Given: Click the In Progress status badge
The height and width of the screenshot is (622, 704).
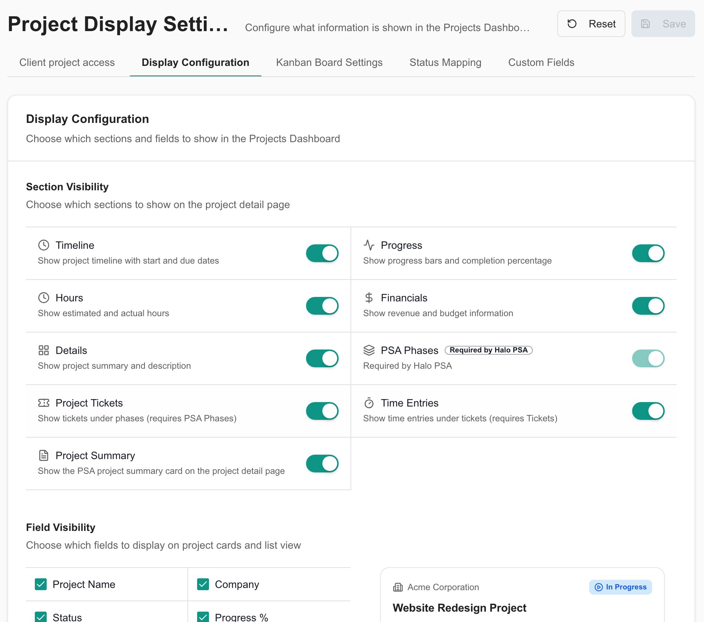Looking at the screenshot, I should click(x=620, y=587).
